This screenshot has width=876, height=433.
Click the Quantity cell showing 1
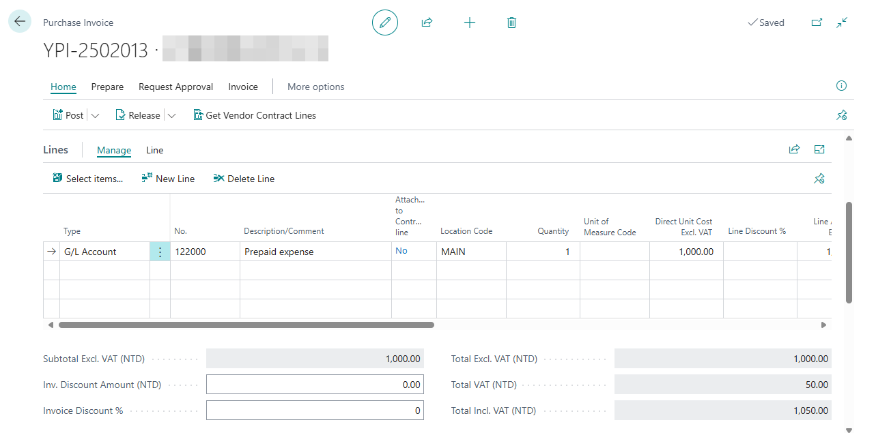click(543, 252)
